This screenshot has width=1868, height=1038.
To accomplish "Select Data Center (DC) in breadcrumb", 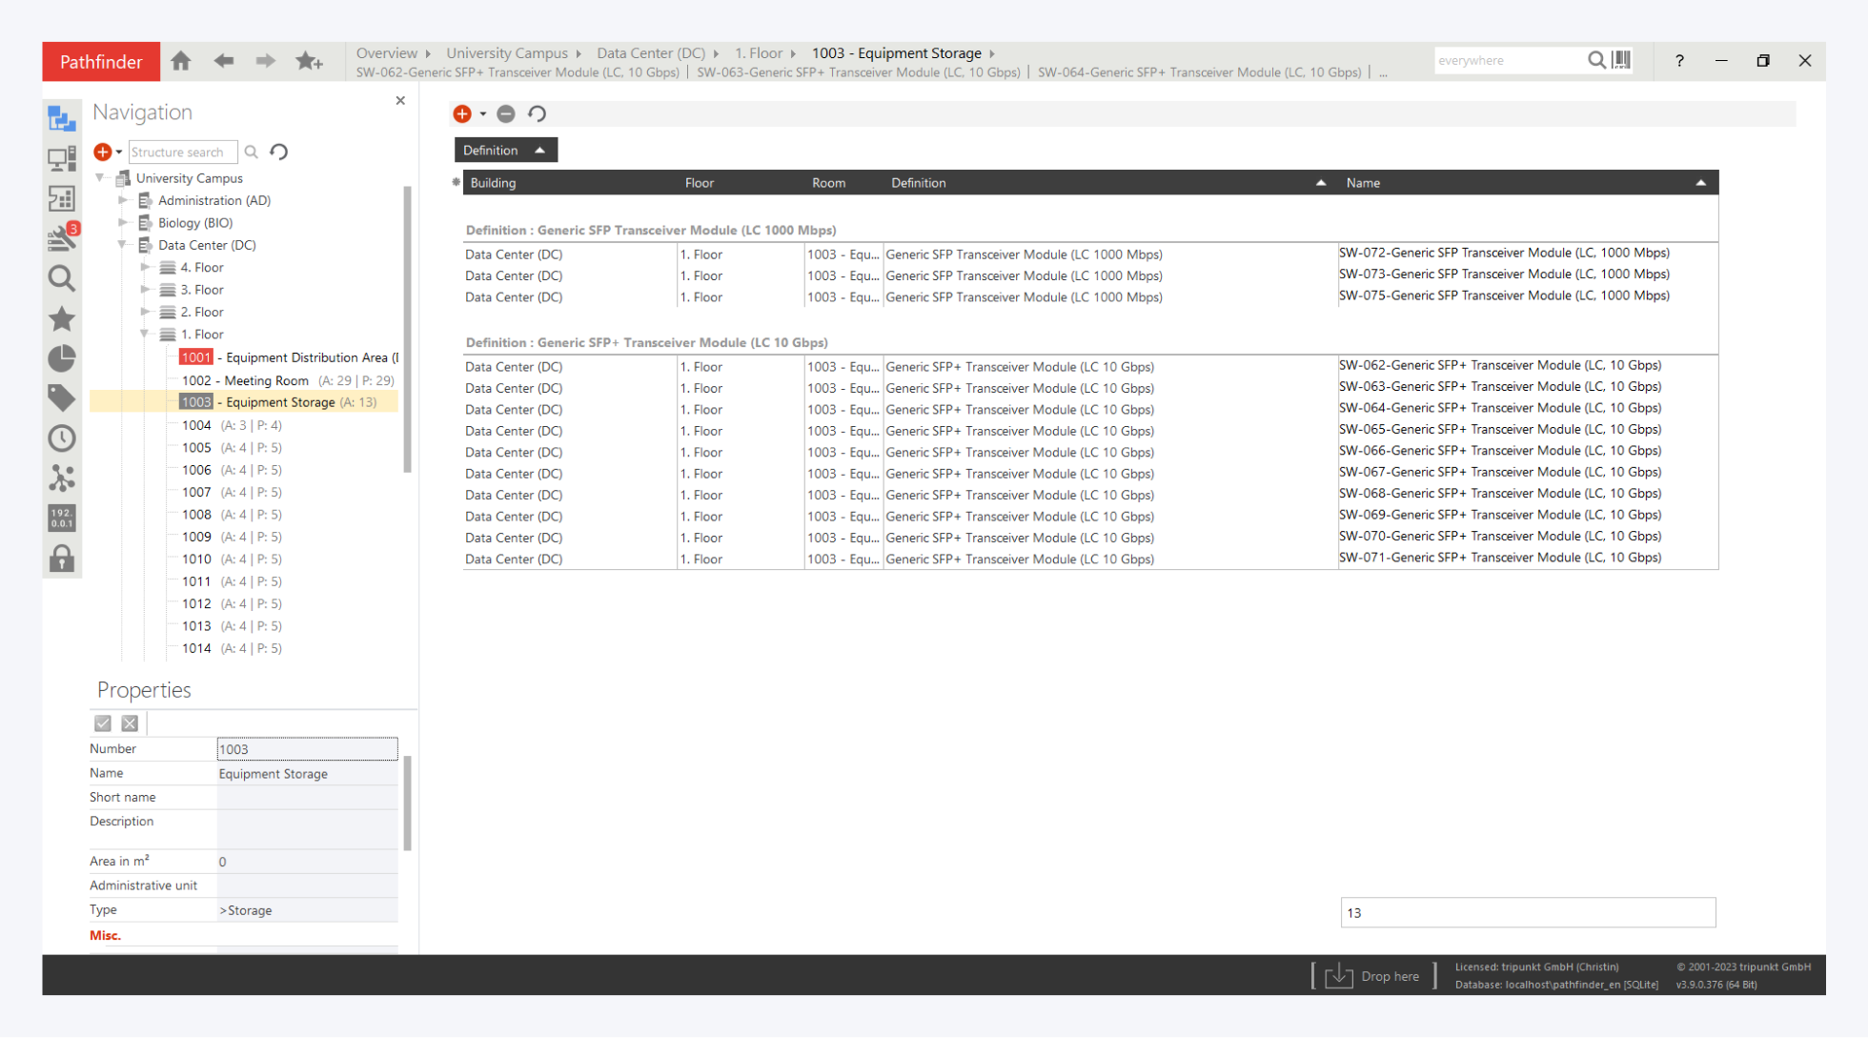I will click(x=651, y=53).
